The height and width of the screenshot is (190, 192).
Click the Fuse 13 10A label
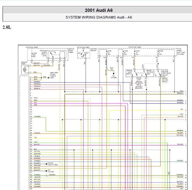(x=137, y=53)
